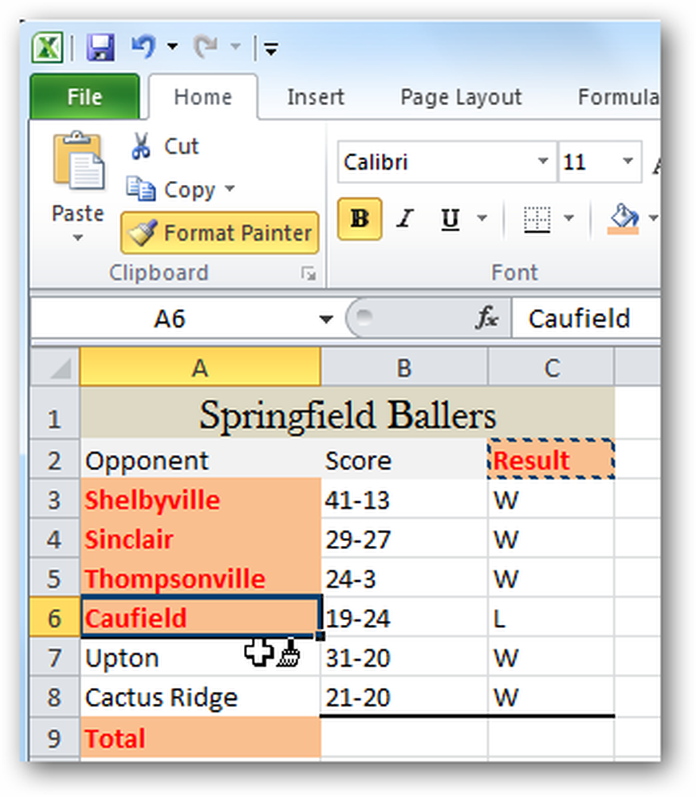Open the Insert ribbon tab

click(x=315, y=97)
